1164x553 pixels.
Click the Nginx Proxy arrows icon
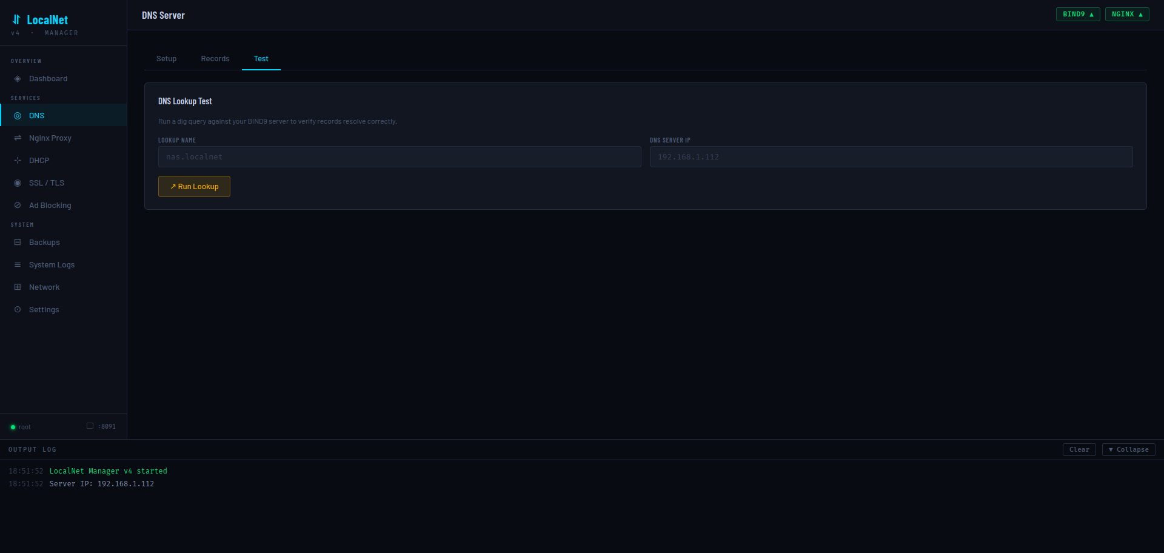click(x=18, y=138)
